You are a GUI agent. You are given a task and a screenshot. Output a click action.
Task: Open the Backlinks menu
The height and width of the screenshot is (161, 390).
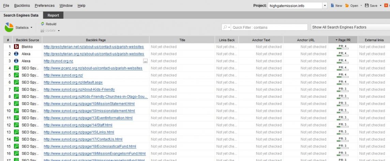[22, 6]
